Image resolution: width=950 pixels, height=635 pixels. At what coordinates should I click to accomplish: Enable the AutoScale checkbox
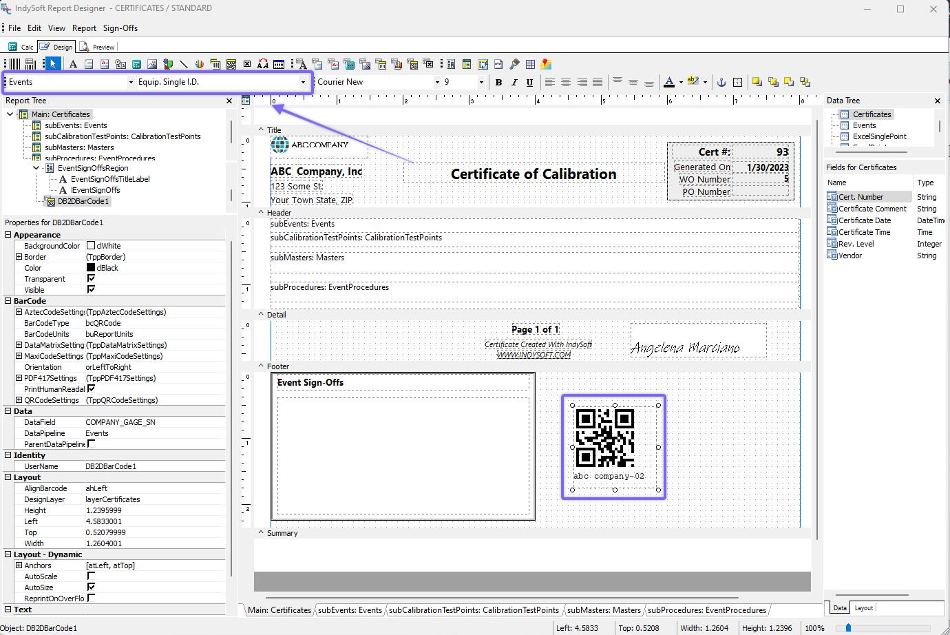tap(91, 576)
